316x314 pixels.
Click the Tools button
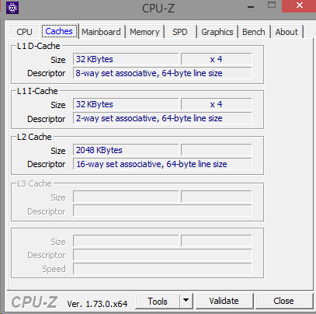point(158,301)
